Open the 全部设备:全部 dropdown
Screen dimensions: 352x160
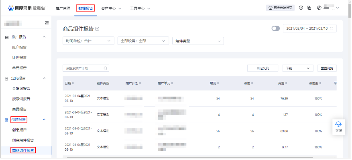[143, 41]
